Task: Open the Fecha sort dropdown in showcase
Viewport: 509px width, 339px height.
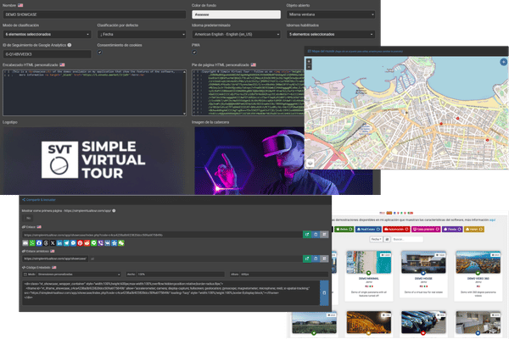Action: (x=376, y=239)
